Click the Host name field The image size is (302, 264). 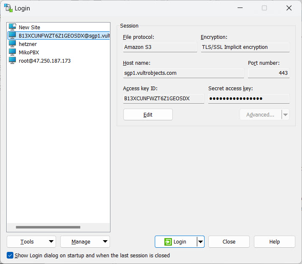183,73
